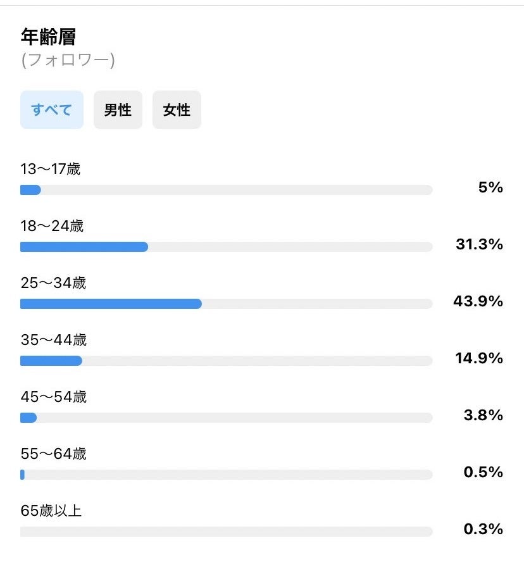Click the 43.9% percentage value

click(x=478, y=302)
